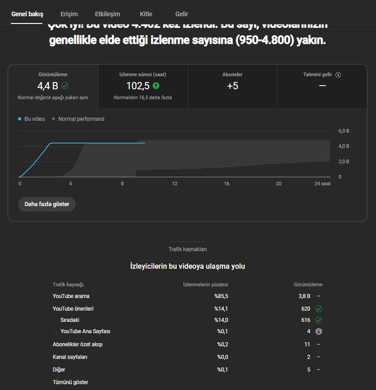Viewport: 376px width, 390px height.
Task: Open the Etkileşim tab
Action: (x=107, y=14)
